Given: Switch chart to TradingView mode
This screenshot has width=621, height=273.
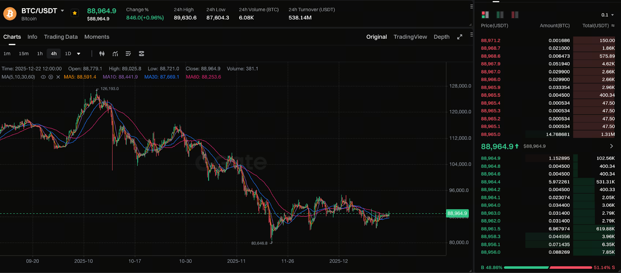Looking at the screenshot, I should 410,37.
